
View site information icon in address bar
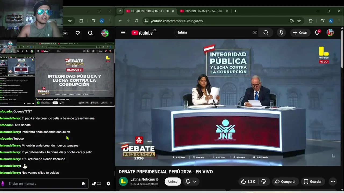pos(146,21)
